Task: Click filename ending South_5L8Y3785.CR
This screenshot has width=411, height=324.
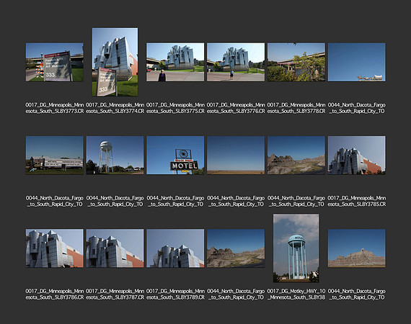Action: (357, 201)
